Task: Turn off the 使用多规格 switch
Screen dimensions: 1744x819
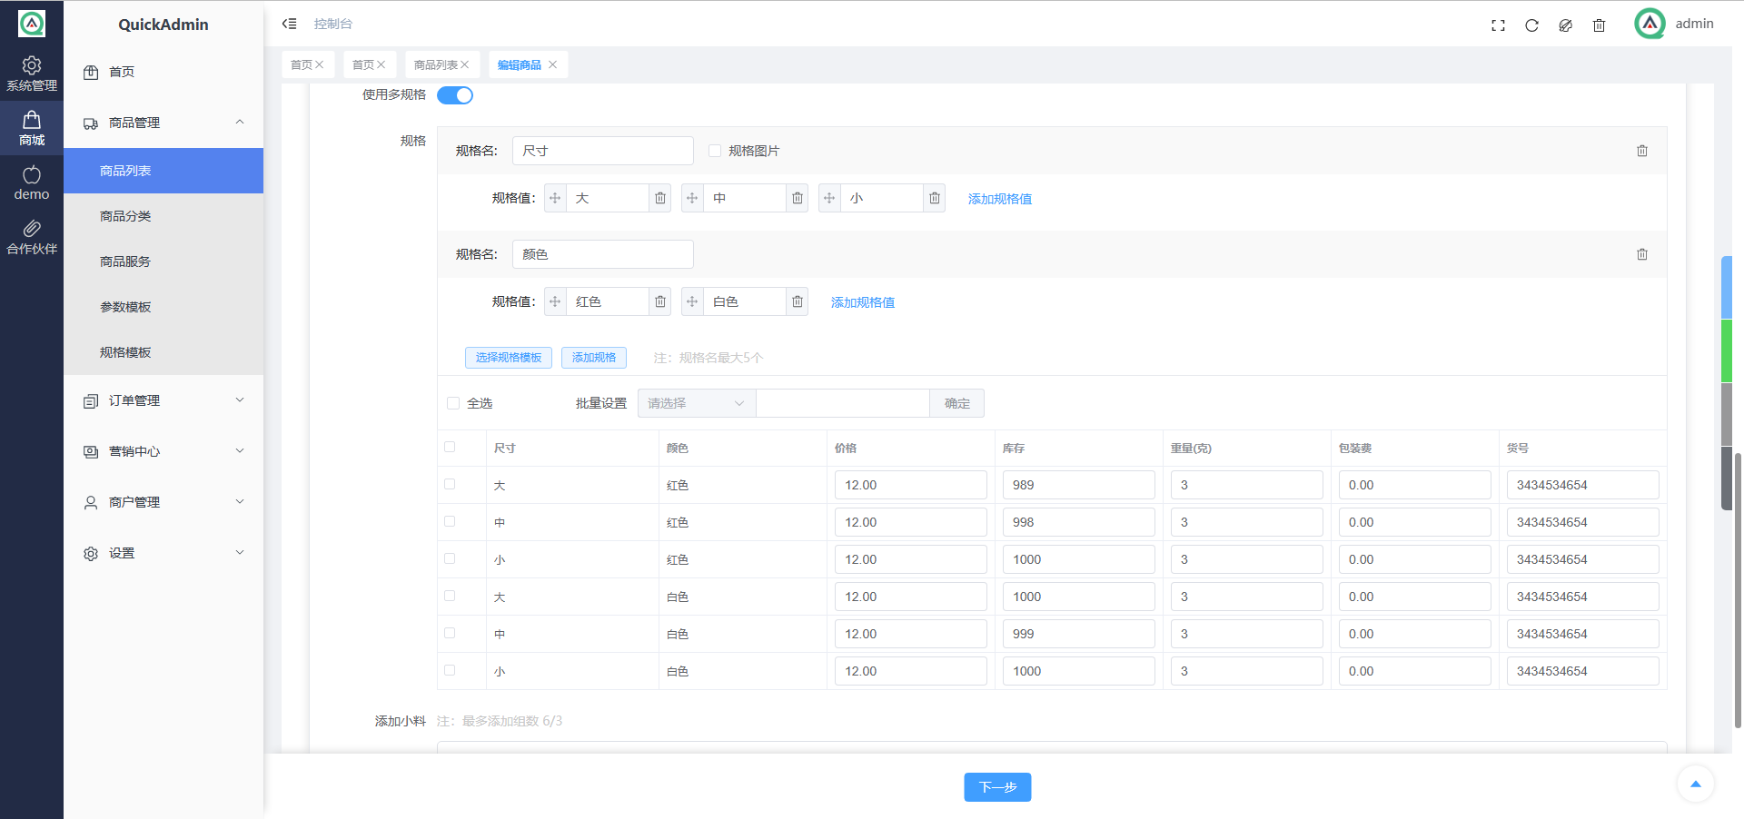Action: click(x=455, y=95)
